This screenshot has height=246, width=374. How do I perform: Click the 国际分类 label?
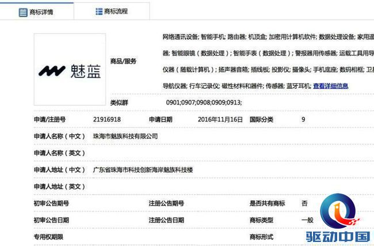point(261,119)
